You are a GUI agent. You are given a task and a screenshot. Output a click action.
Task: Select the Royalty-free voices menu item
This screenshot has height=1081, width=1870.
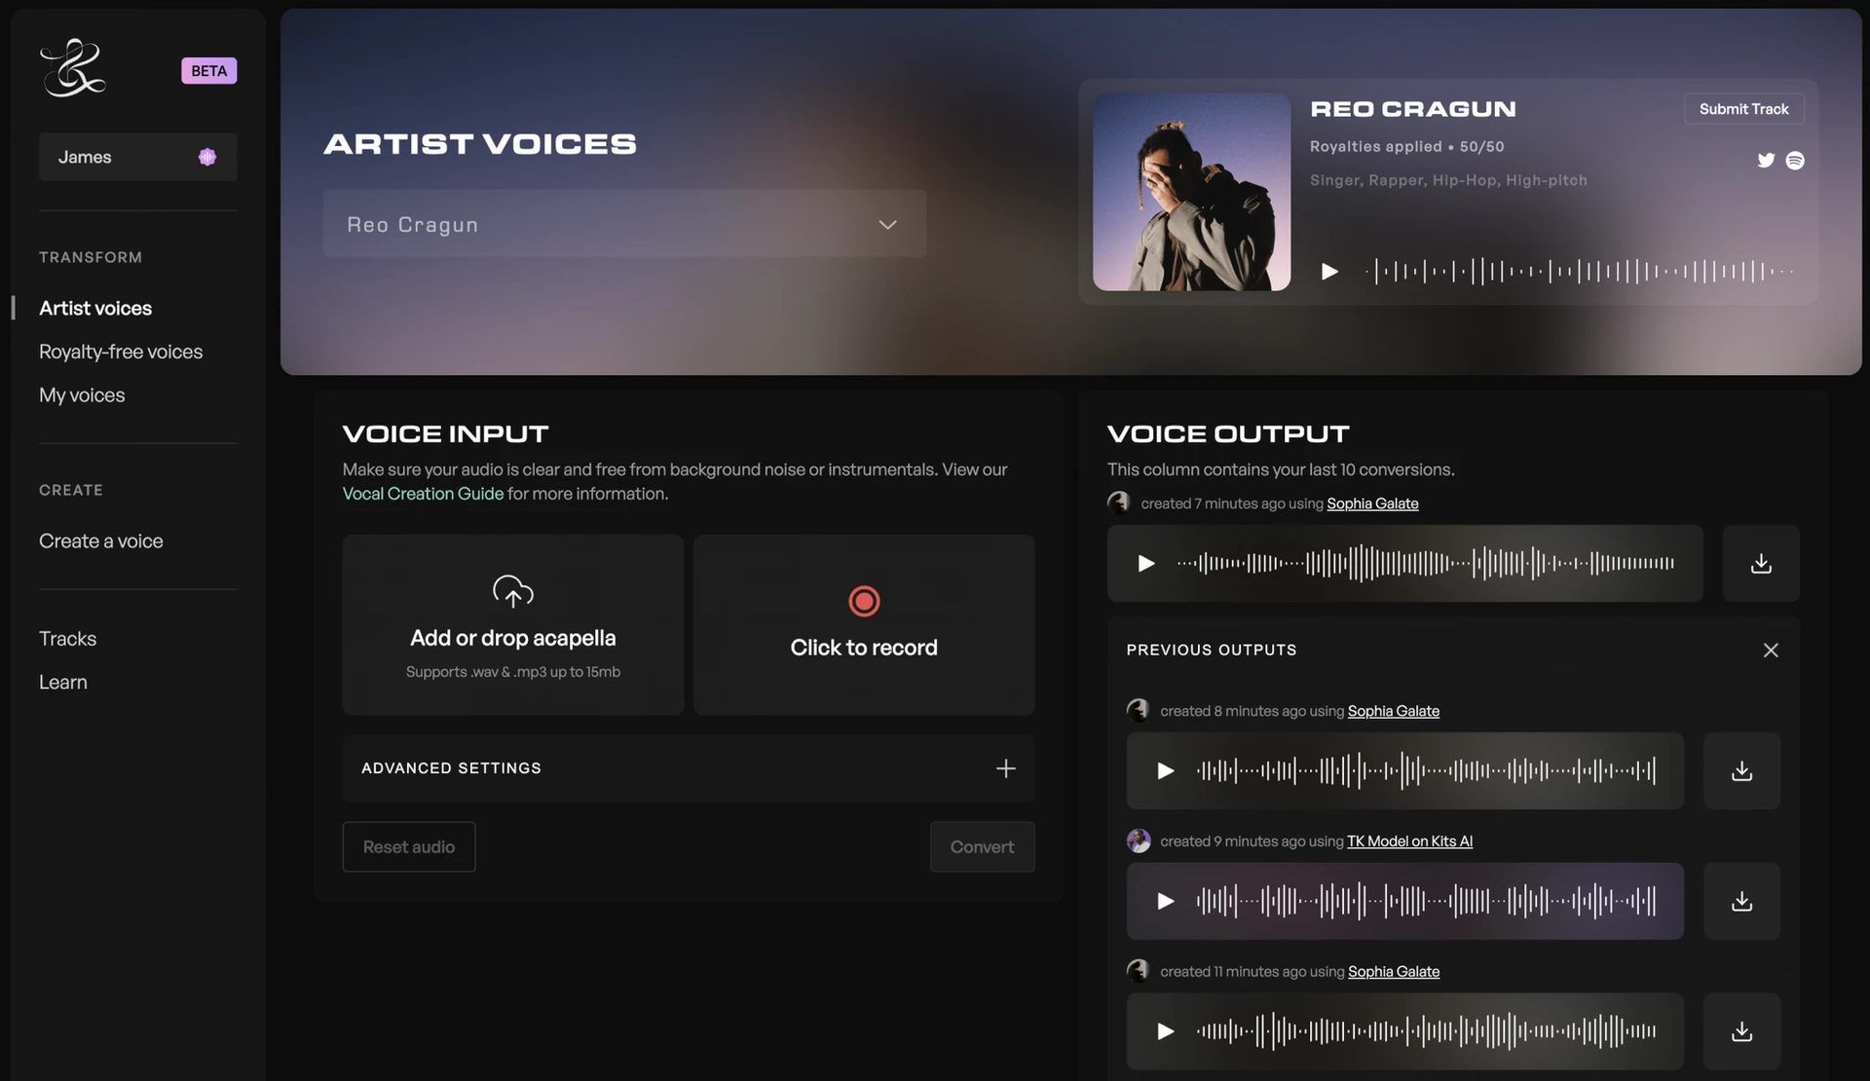121,352
